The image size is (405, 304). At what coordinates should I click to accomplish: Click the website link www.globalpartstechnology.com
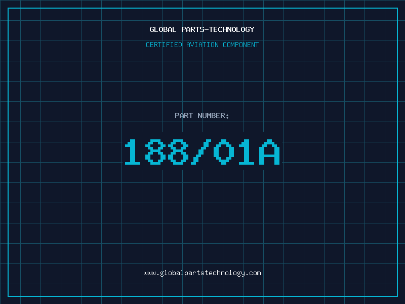tap(202, 273)
